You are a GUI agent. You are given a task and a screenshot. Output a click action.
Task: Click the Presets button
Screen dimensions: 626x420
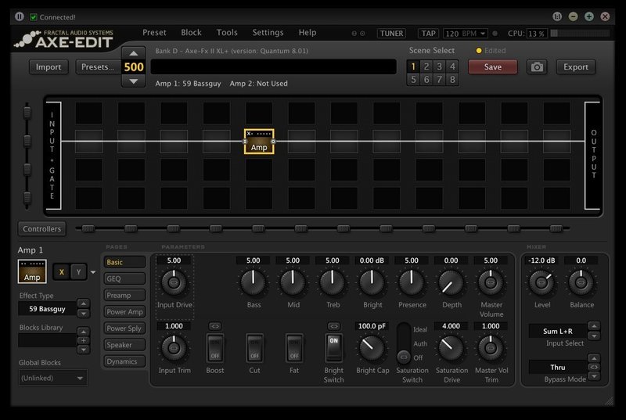tap(97, 67)
